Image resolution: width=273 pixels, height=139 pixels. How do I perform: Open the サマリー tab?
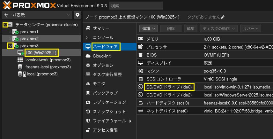click(110, 28)
